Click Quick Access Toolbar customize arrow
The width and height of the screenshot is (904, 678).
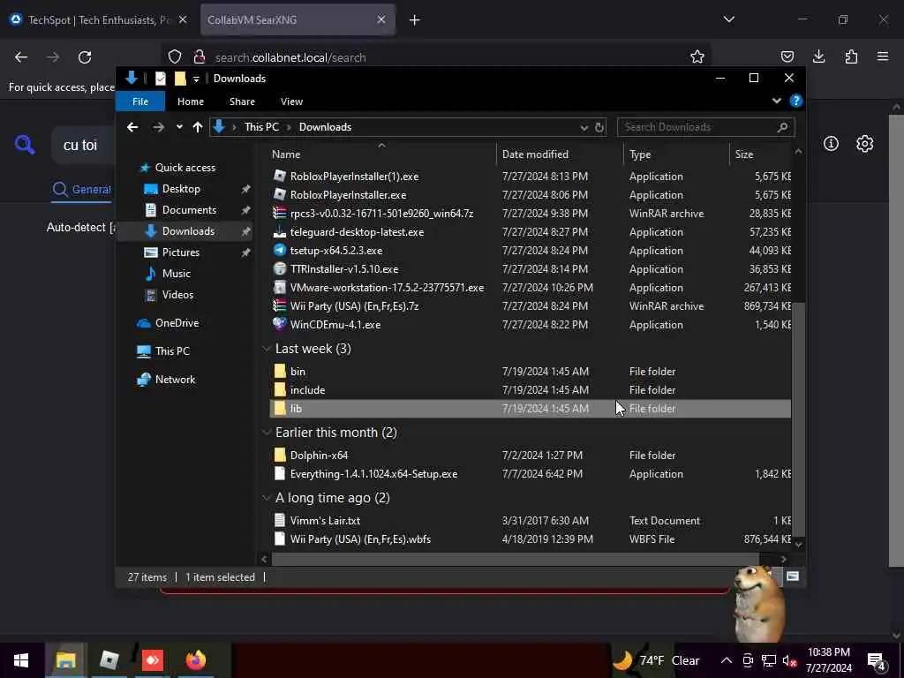(x=196, y=79)
